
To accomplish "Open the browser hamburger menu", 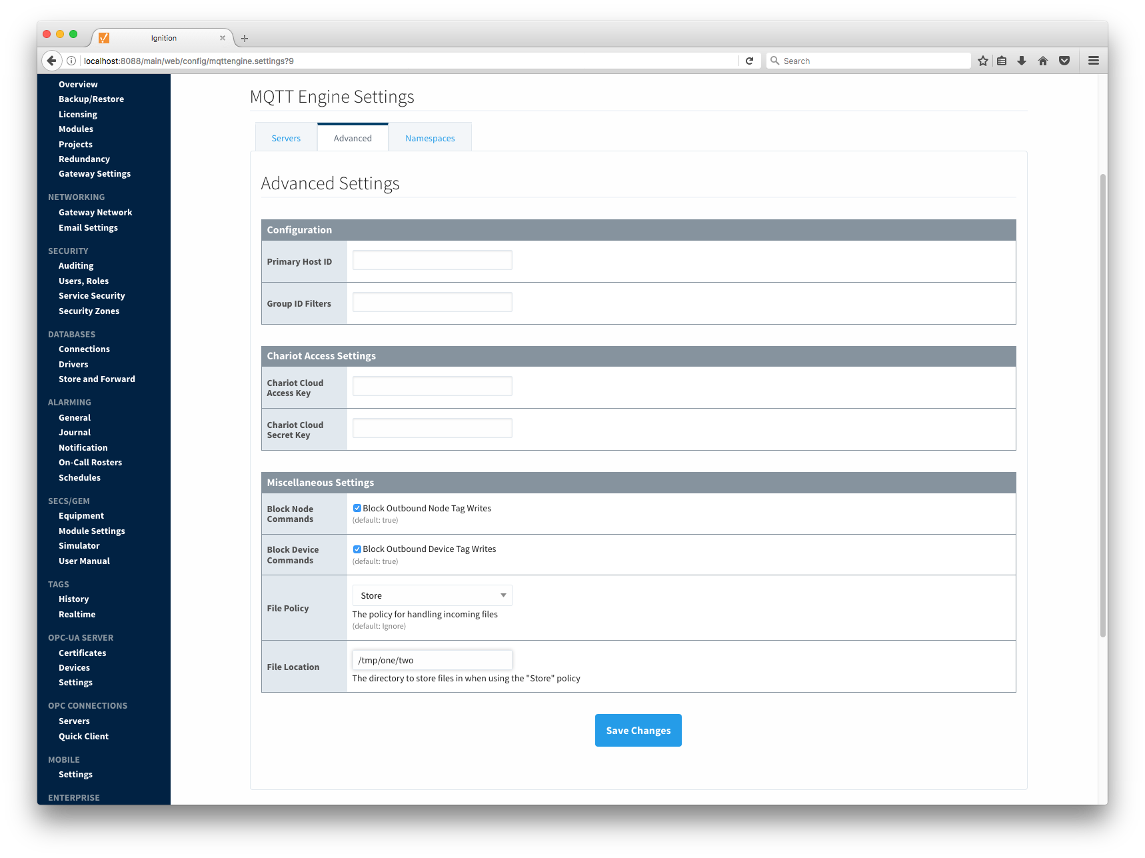I will pyautogui.click(x=1094, y=61).
